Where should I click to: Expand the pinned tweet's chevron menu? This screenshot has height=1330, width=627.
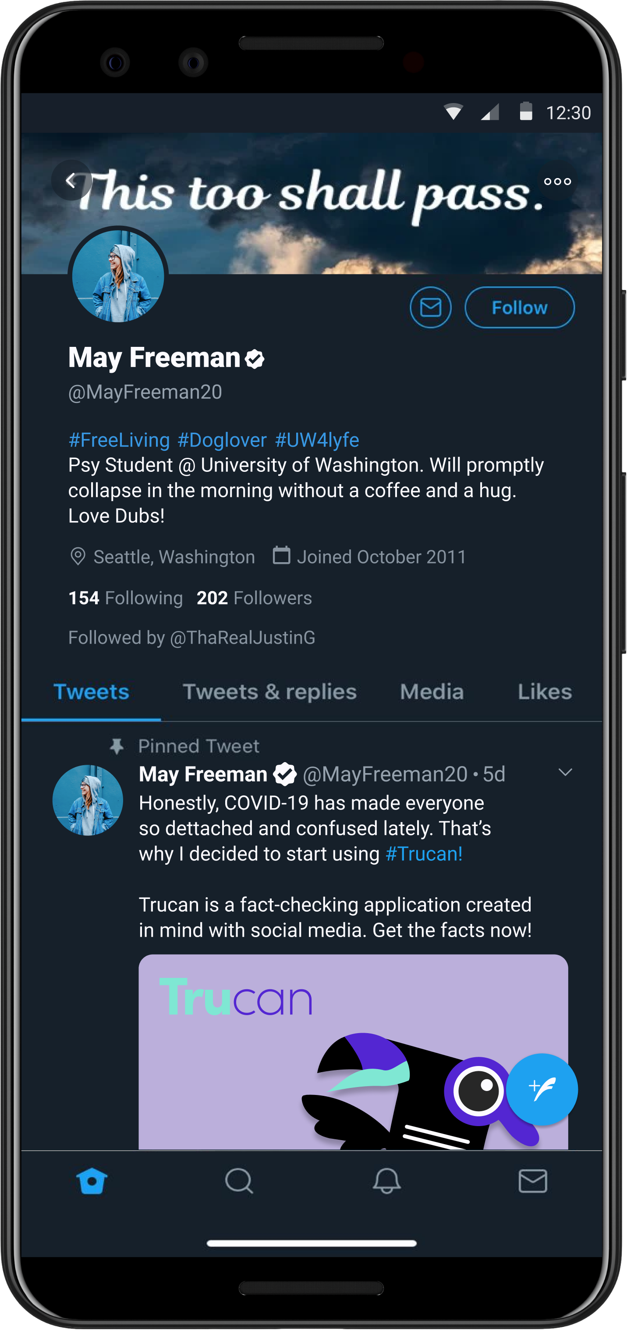click(565, 772)
